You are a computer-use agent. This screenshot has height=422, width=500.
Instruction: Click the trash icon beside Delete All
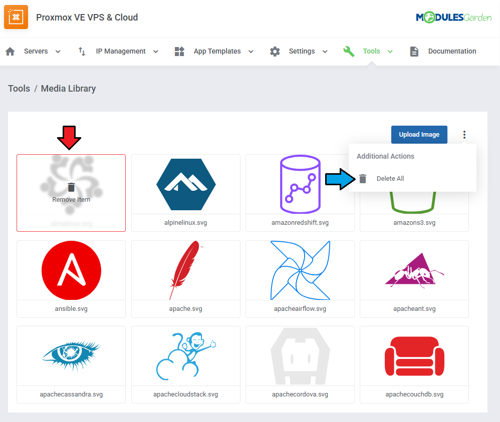[363, 179]
